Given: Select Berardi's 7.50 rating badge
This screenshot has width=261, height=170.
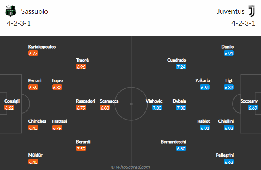Looking at the screenshot, I should tap(81, 148).
